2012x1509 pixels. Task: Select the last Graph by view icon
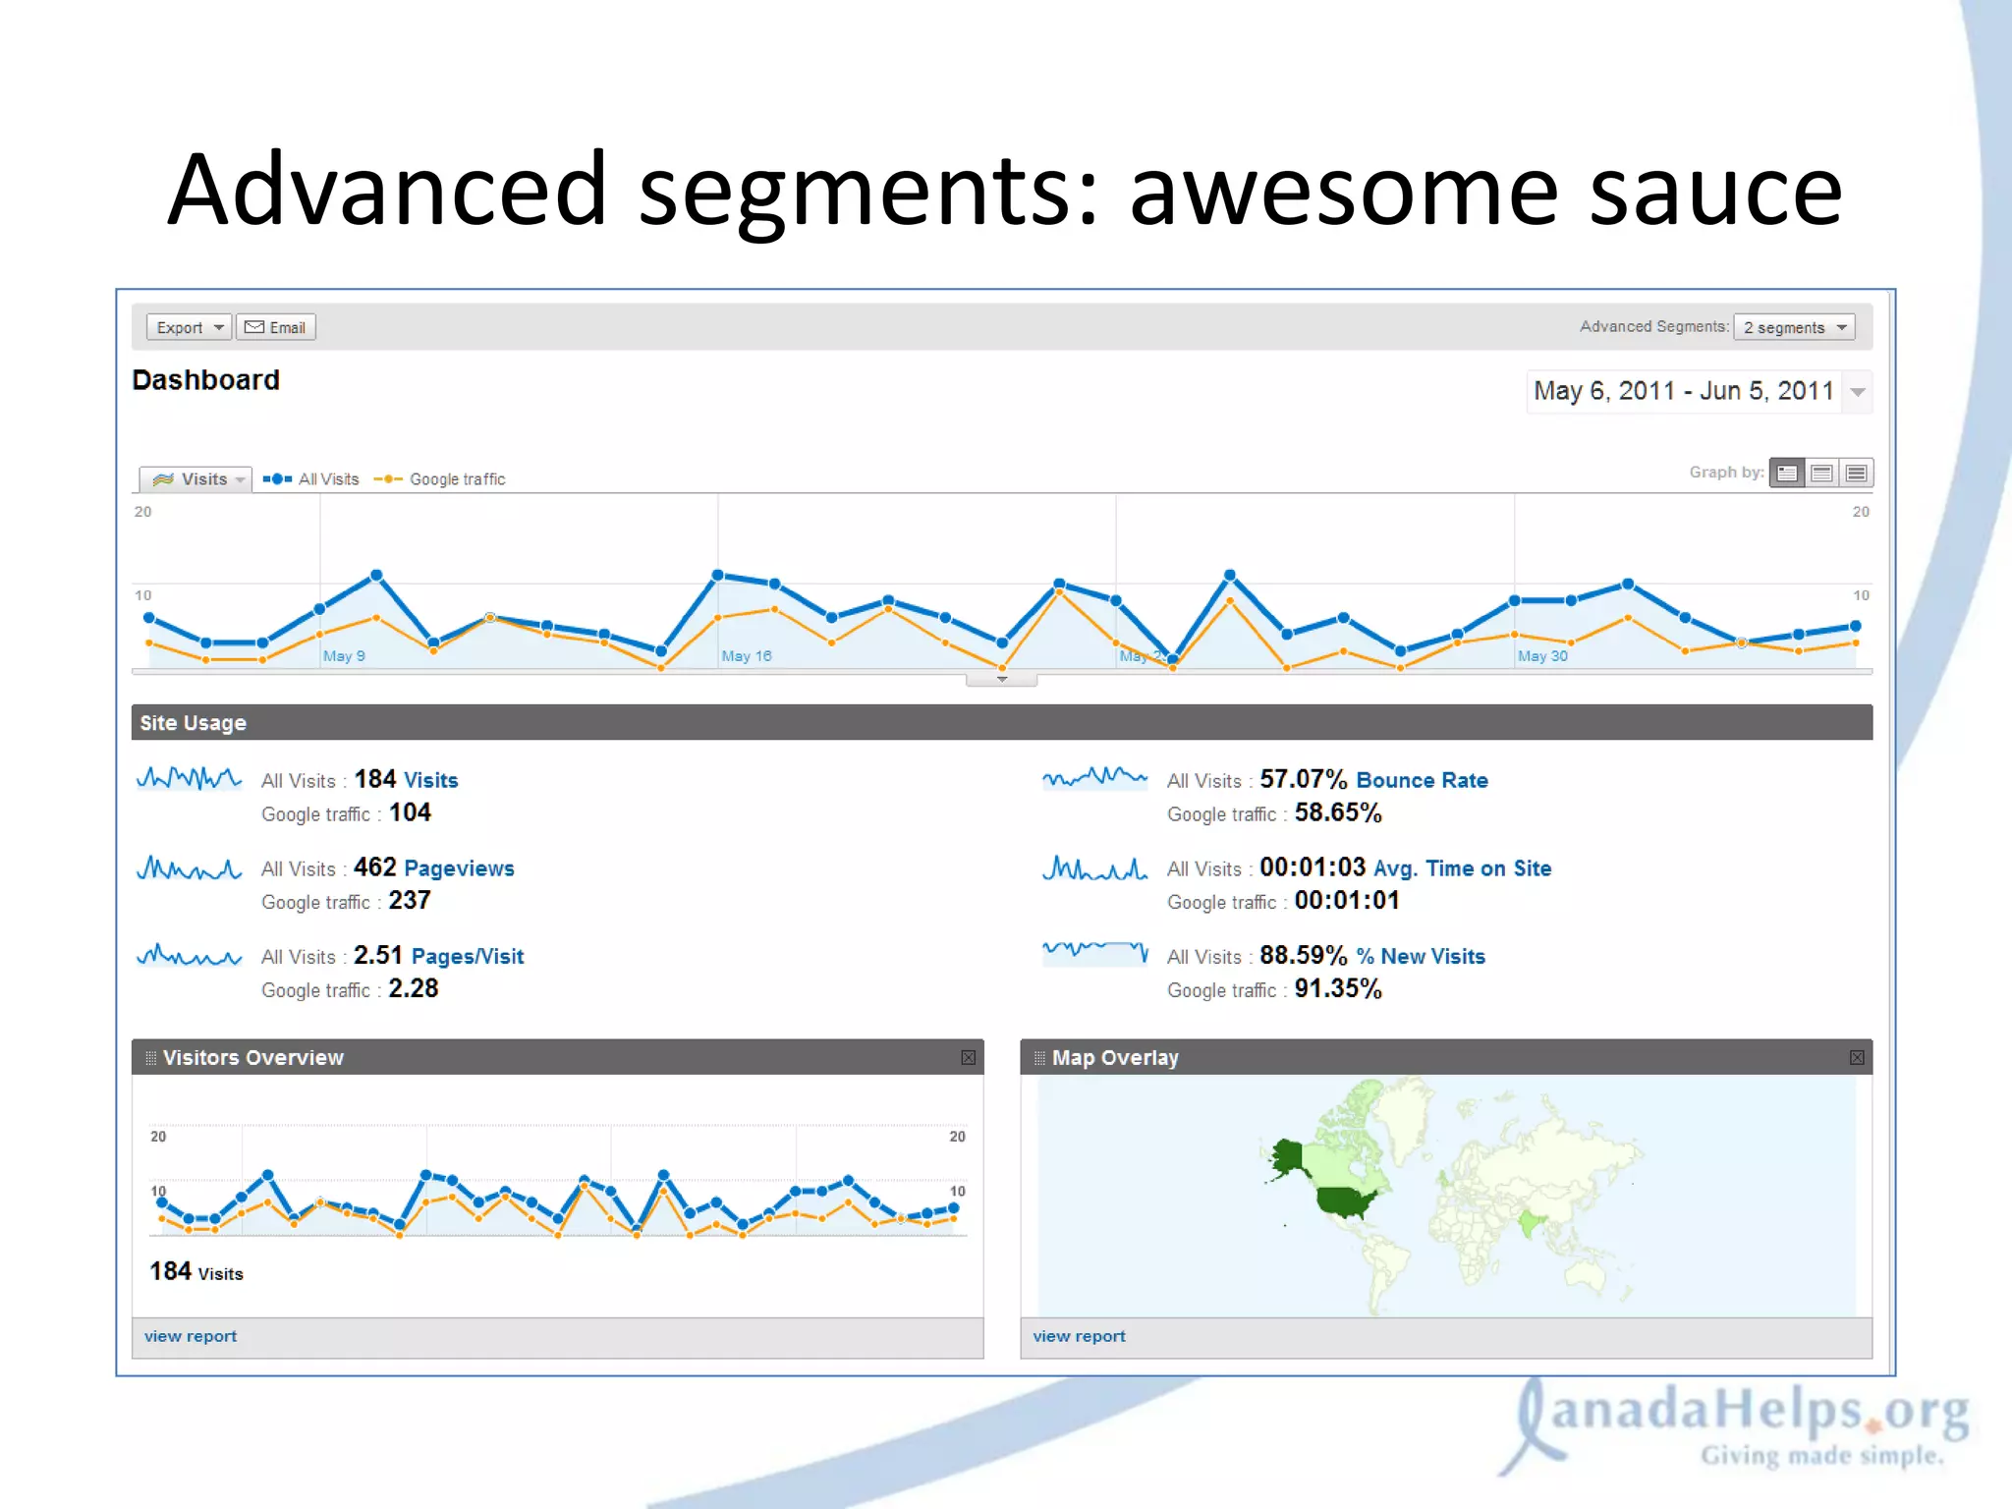[x=1856, y=474]
